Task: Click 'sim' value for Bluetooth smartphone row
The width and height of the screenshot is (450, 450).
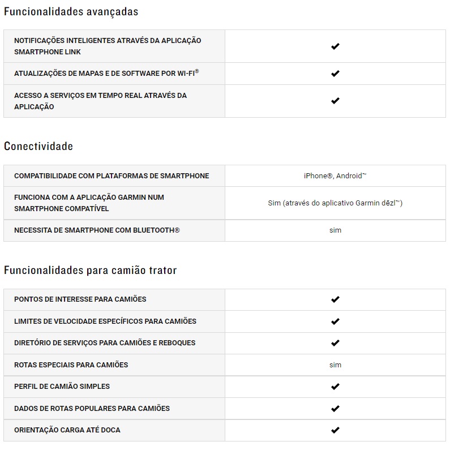Action: pos(335,230)
